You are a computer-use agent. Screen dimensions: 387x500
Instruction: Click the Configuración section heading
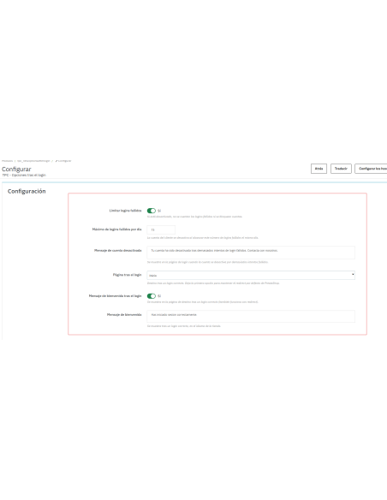coord(27,191)
